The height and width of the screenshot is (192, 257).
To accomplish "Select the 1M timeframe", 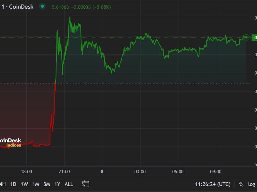I will [x=36, y=184].
